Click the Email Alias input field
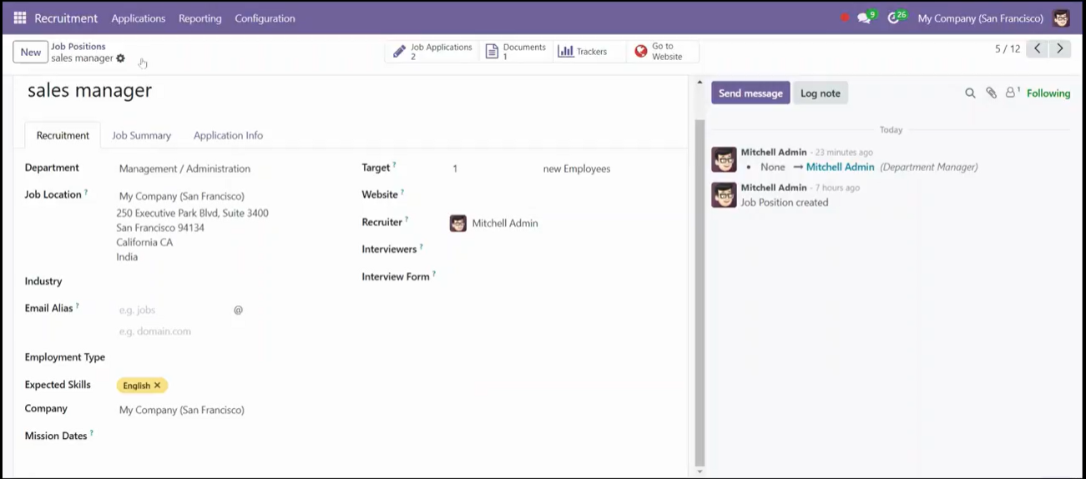The width and height of the screenshot is (1086, 479). coord(174,310)
